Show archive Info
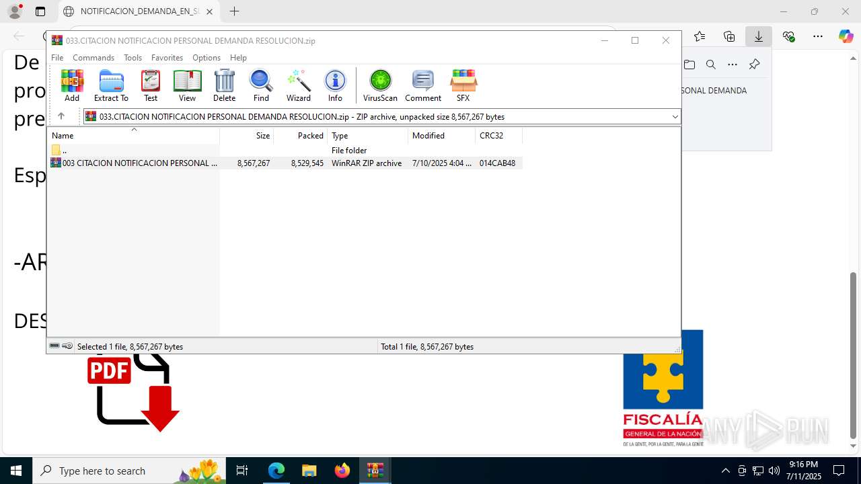This screenshot has width=861, height=484. tap(335, 85)
